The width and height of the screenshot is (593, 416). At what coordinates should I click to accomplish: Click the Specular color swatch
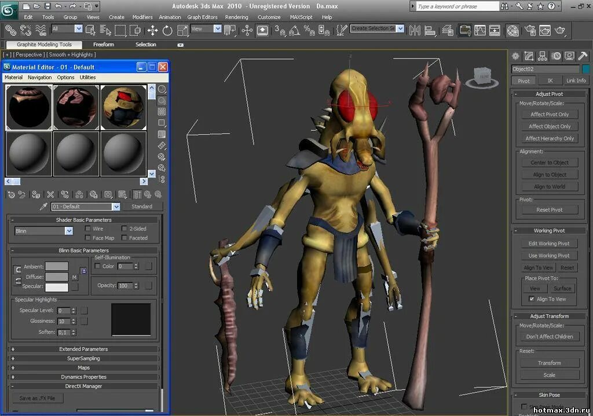coord(57,287)
